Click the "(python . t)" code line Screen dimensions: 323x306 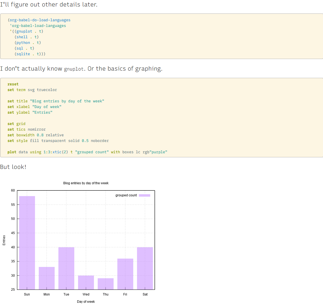tap(28, 43)
